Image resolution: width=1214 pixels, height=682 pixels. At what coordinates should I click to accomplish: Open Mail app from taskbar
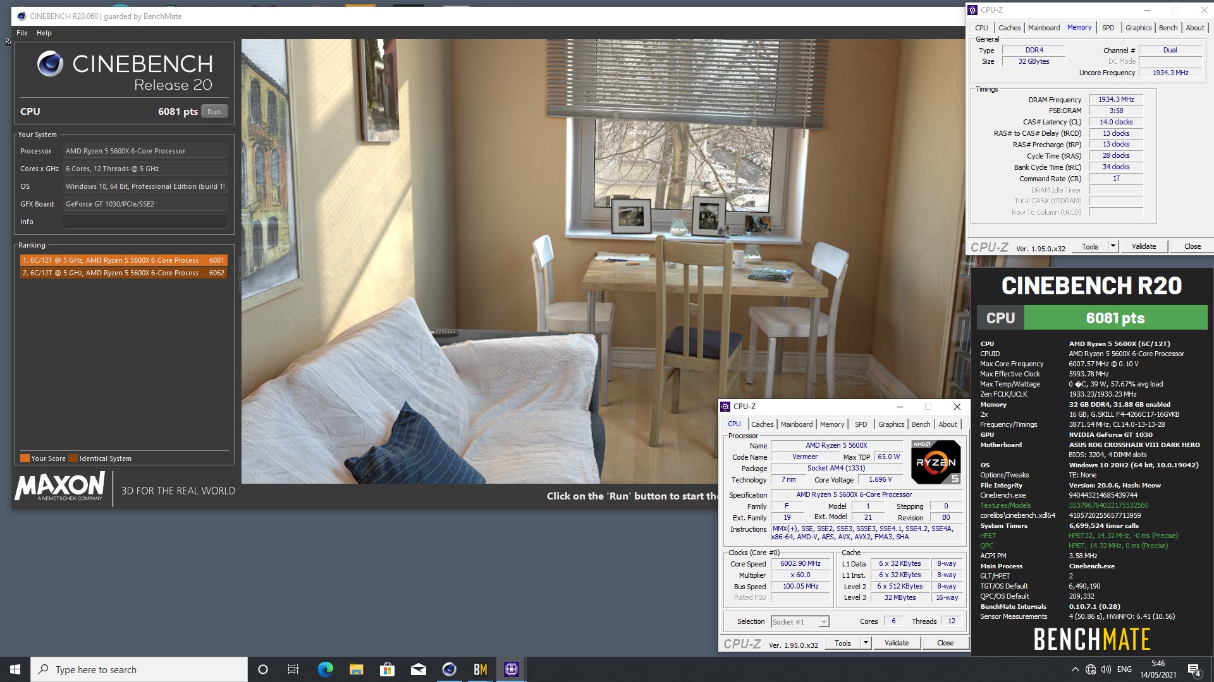coord(418,669)
